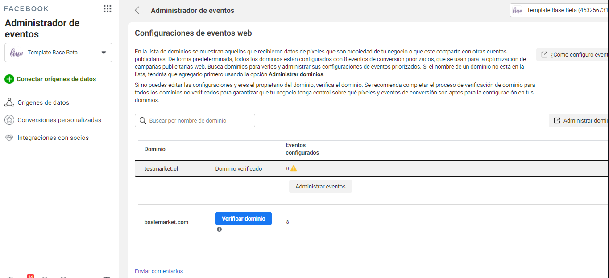This screenshot has width=609, height=278.
Task: Open the Facebook apps grid menu
Action: pos(108,8)
